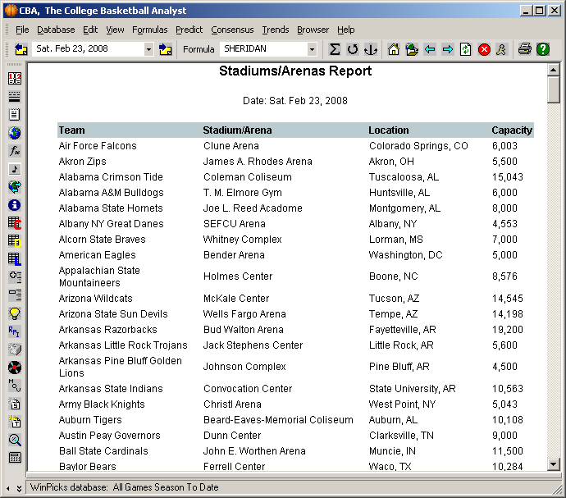Viewport: 566px width, 498px height.
Task: Click the vinyl record sidebar icon
Action: point(15,368)
